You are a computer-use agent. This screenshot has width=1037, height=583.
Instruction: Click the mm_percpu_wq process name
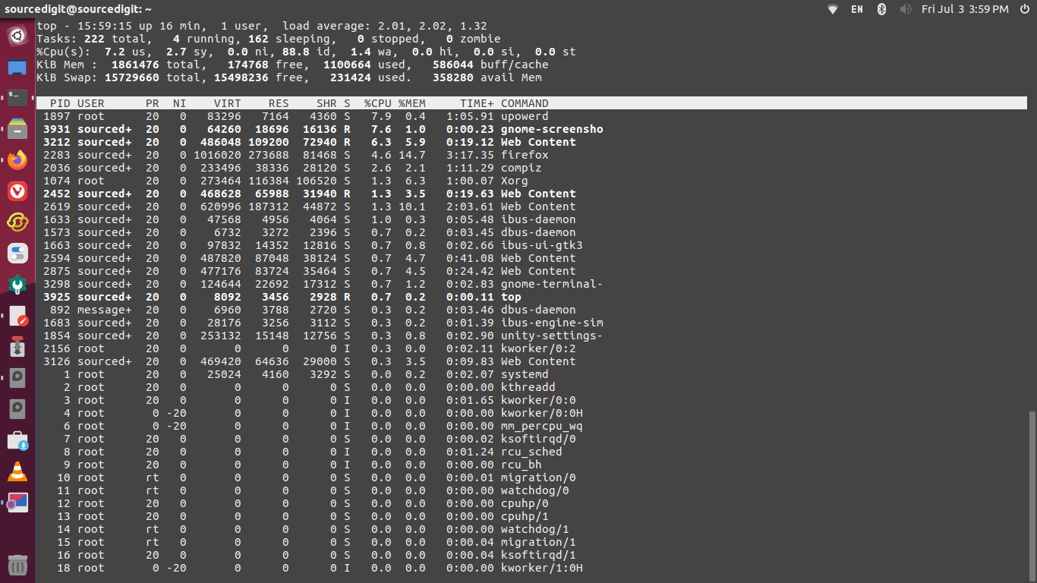pos(542,426)
